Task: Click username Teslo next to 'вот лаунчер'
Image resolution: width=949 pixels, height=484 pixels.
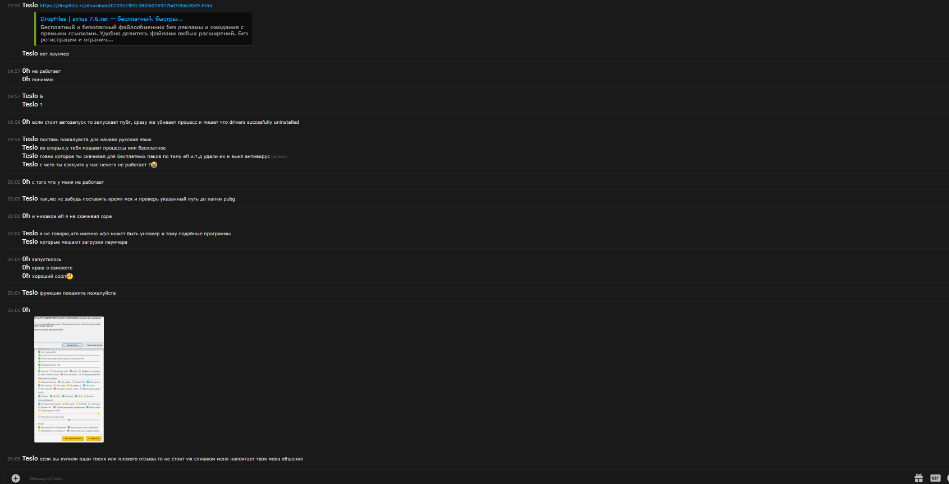Action: click(x=30, y=53)
